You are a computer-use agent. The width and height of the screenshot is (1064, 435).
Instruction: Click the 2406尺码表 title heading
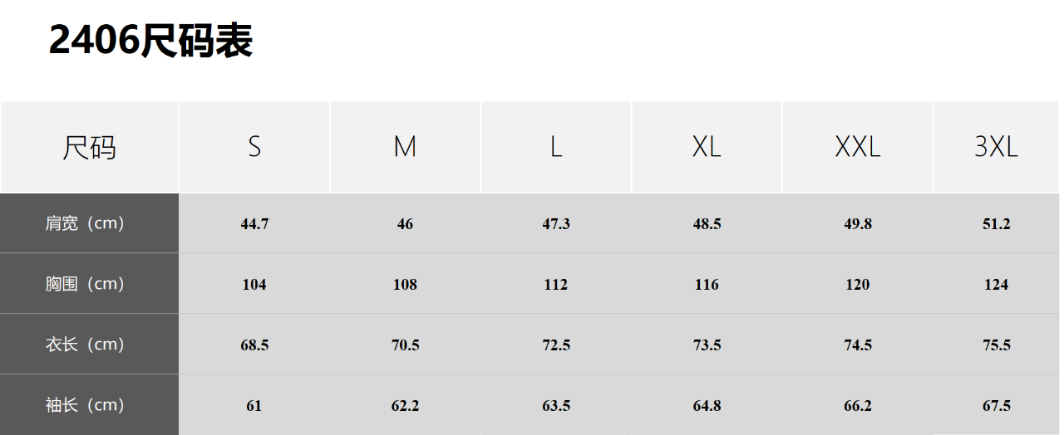point(150,39)
